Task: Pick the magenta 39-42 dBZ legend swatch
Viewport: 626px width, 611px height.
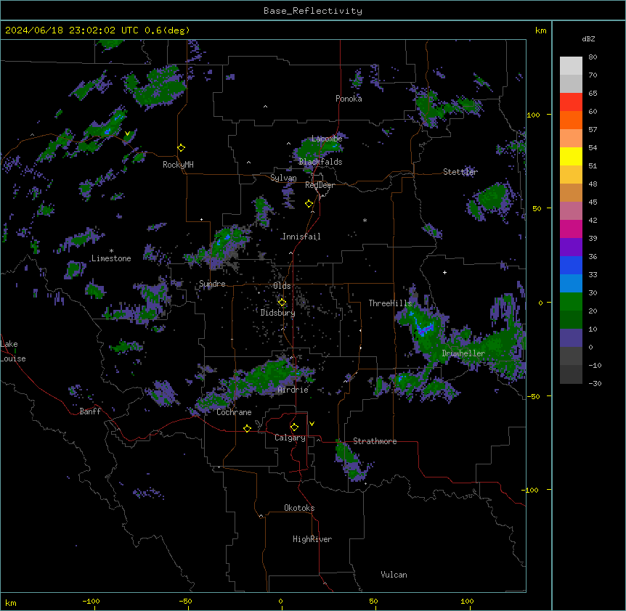Action: (571, 229)
